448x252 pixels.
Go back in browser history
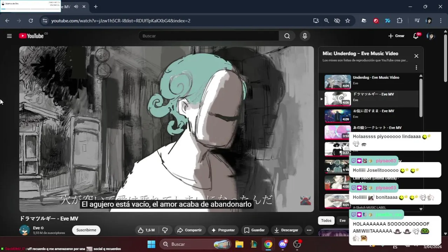[7, 21]
